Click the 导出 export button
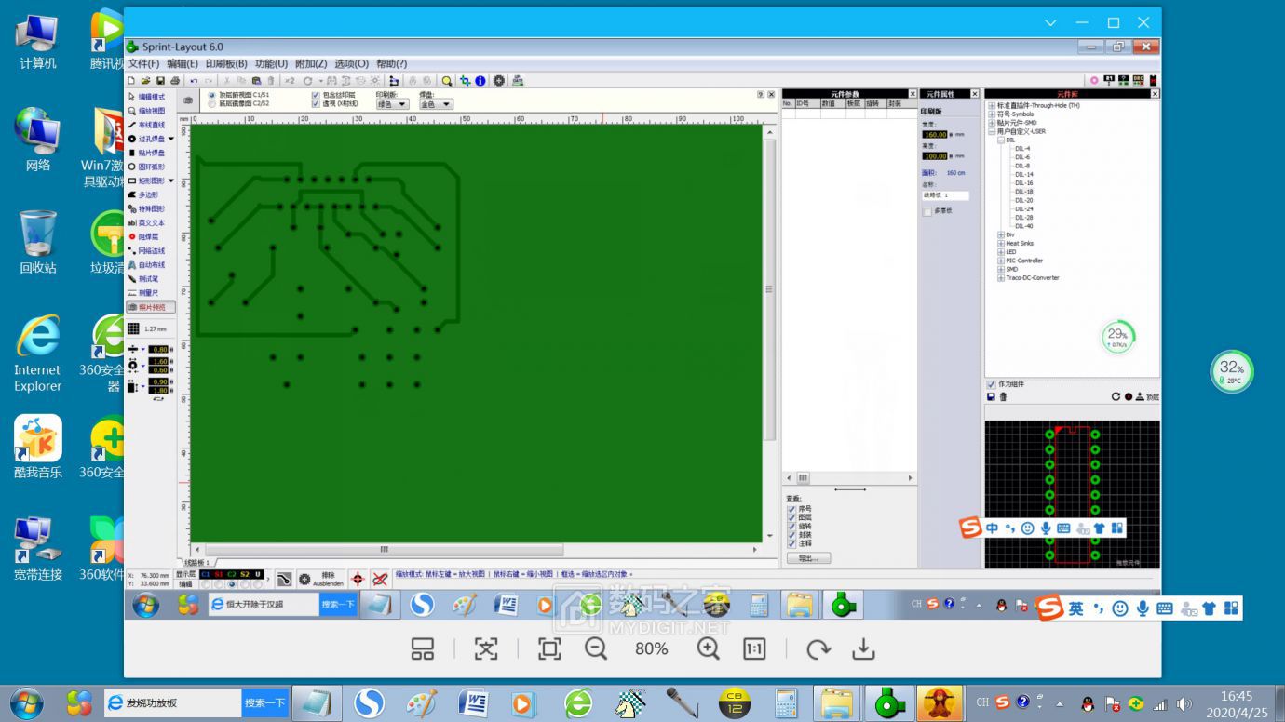This screenshot has width=1285, height=722. [807, 558]
